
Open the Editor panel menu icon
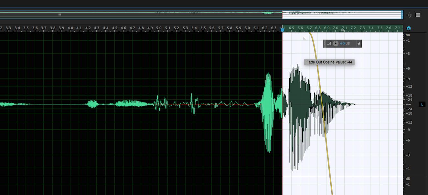418,15
